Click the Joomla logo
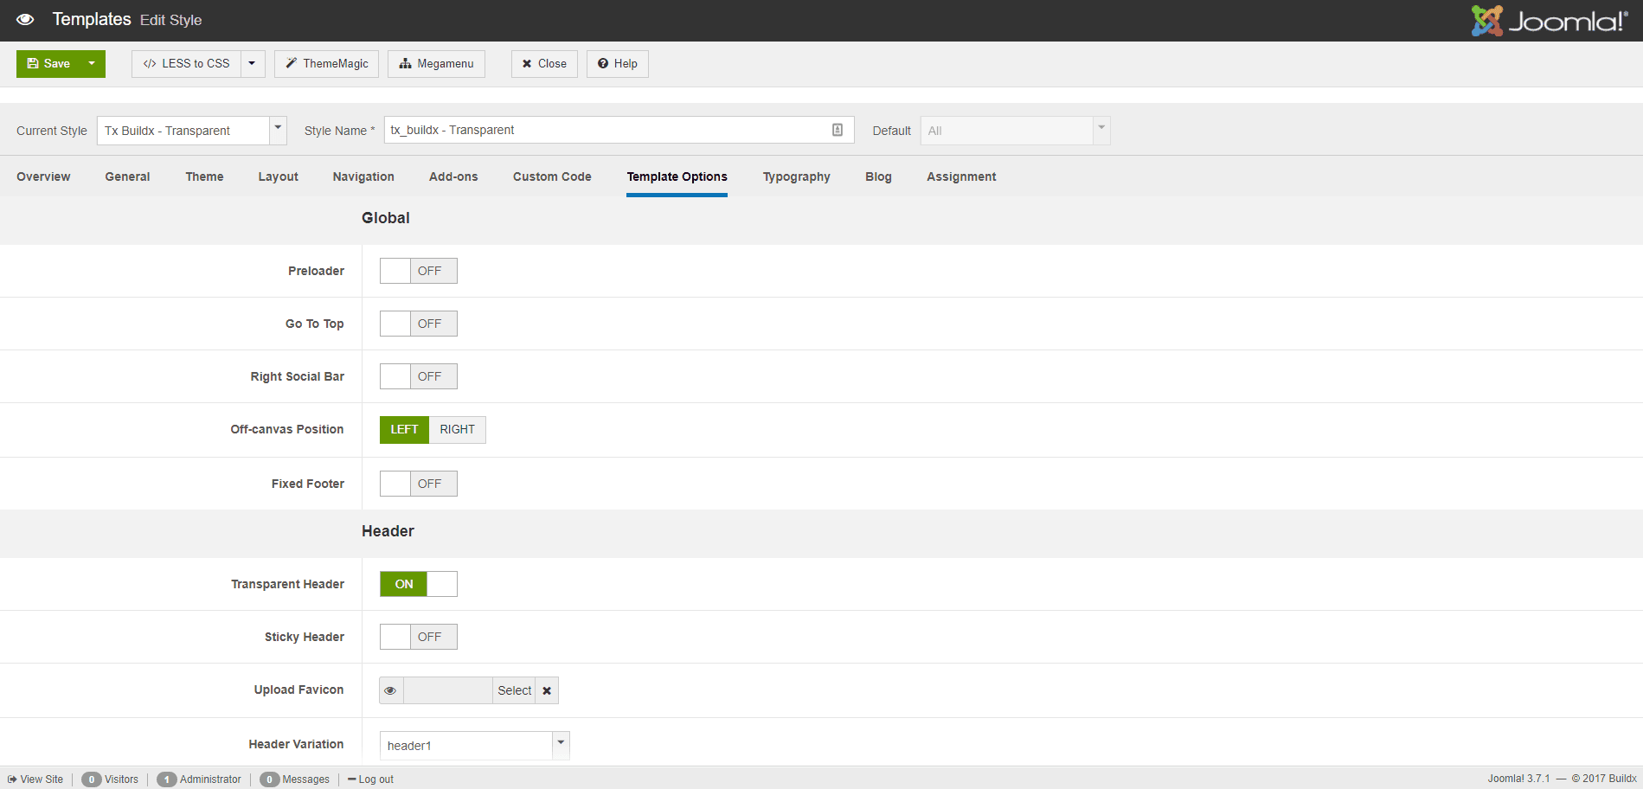This screenshot has height=789, width=1643. [1549, 21]
